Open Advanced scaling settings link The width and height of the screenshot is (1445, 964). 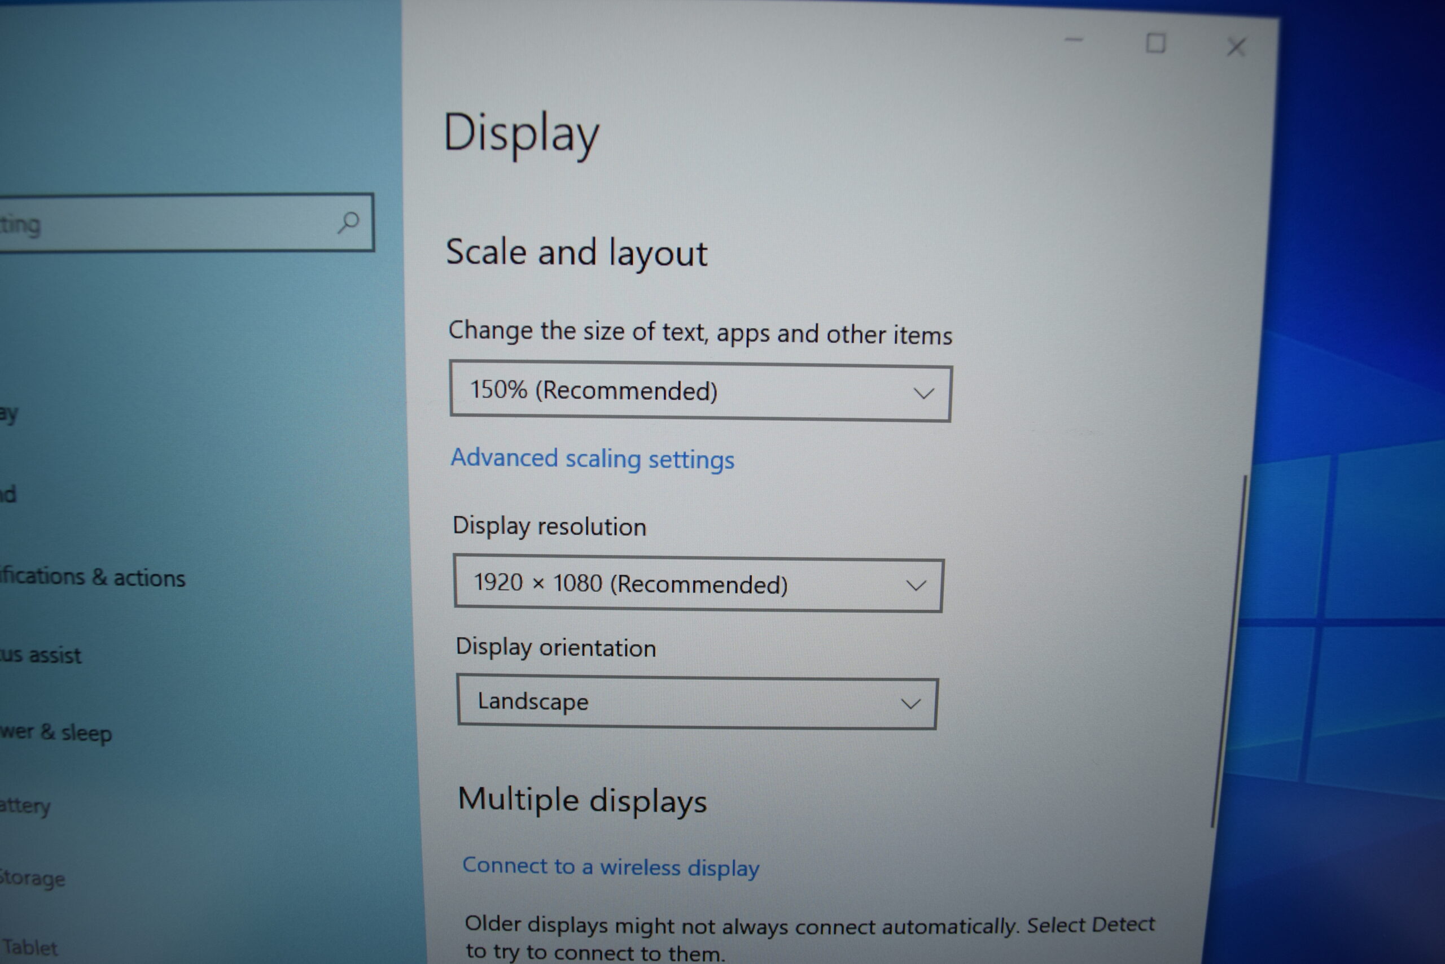coord(592,459)
